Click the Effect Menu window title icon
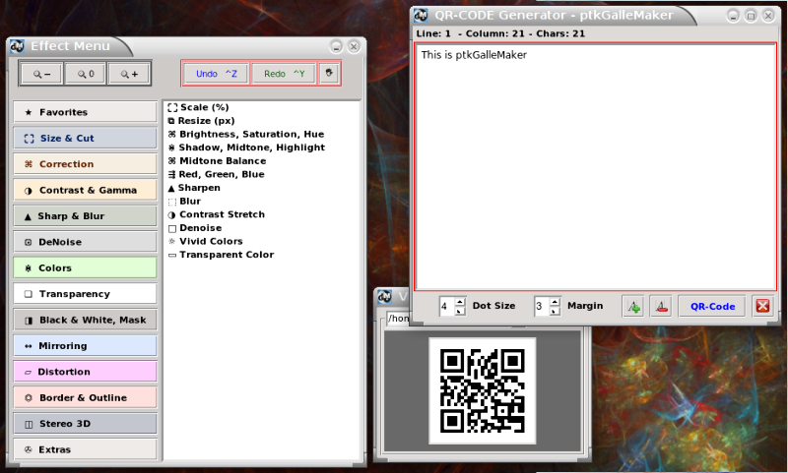788x473 pixels. pyautogui.click(x=18, y=46)
